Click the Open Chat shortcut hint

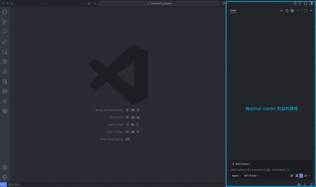click(x=124, y=125)
